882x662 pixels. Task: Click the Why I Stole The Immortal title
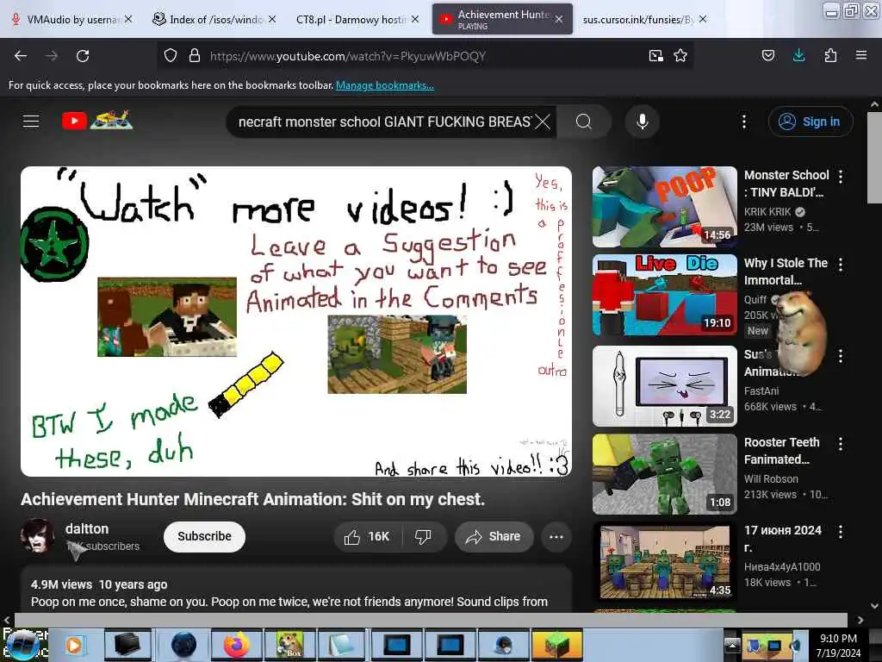[786, 272]
